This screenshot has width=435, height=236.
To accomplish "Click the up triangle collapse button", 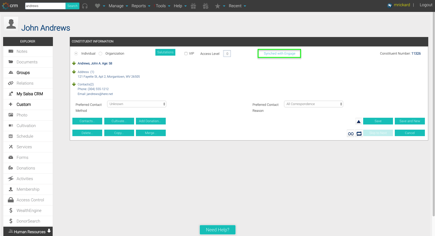I will 358,121.
